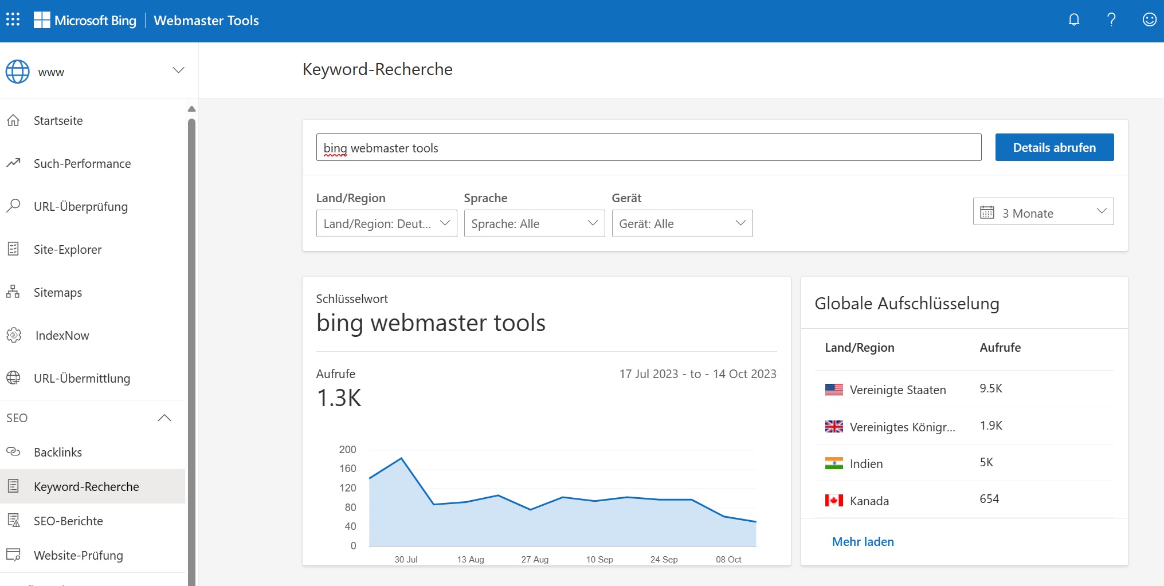Image resolution: width=1164 pixels, height=586 pixels.
Task: Click the Indien row text
Action: click(866, 463)
